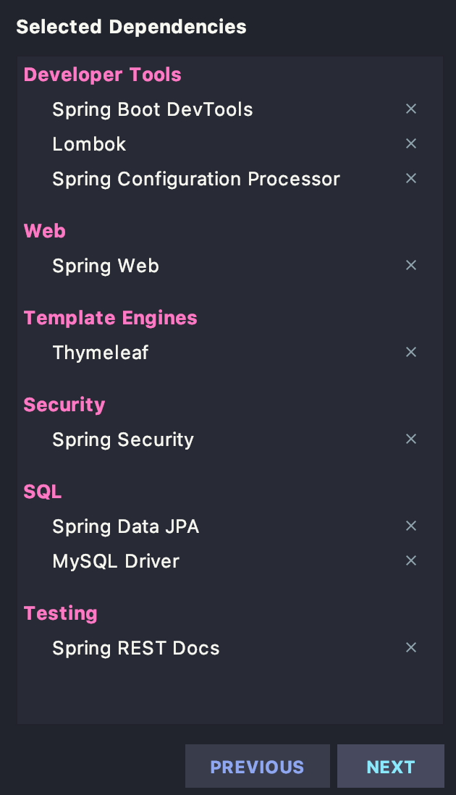Viewport: 456px width, 795px height.
Task: Remove the MySQL Driver dependency
Action: (x=411, y=560)
